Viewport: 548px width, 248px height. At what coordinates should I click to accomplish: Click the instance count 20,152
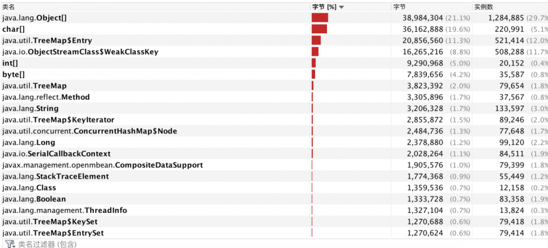[512, 63]
